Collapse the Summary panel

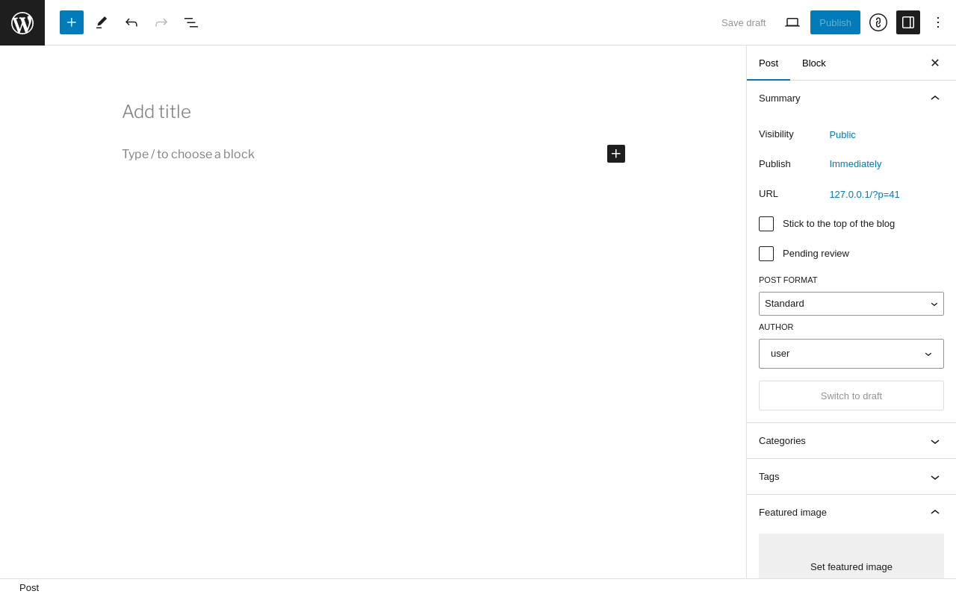coord(851,98)
